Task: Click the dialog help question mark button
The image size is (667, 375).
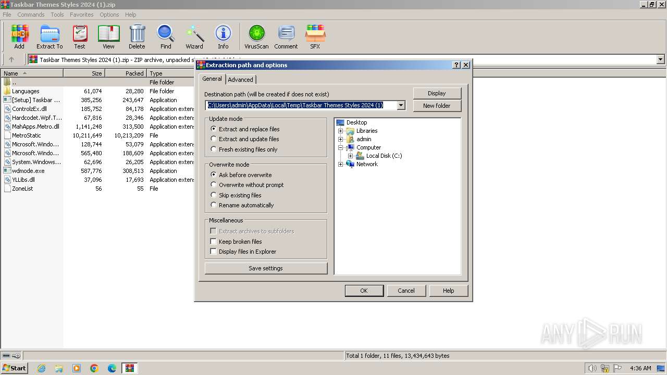Action: (457, 65)
